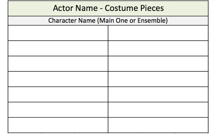Click fifth-row empty cell in left column
The width and height of the screenshot is (209, 134).
click(58, 94)
